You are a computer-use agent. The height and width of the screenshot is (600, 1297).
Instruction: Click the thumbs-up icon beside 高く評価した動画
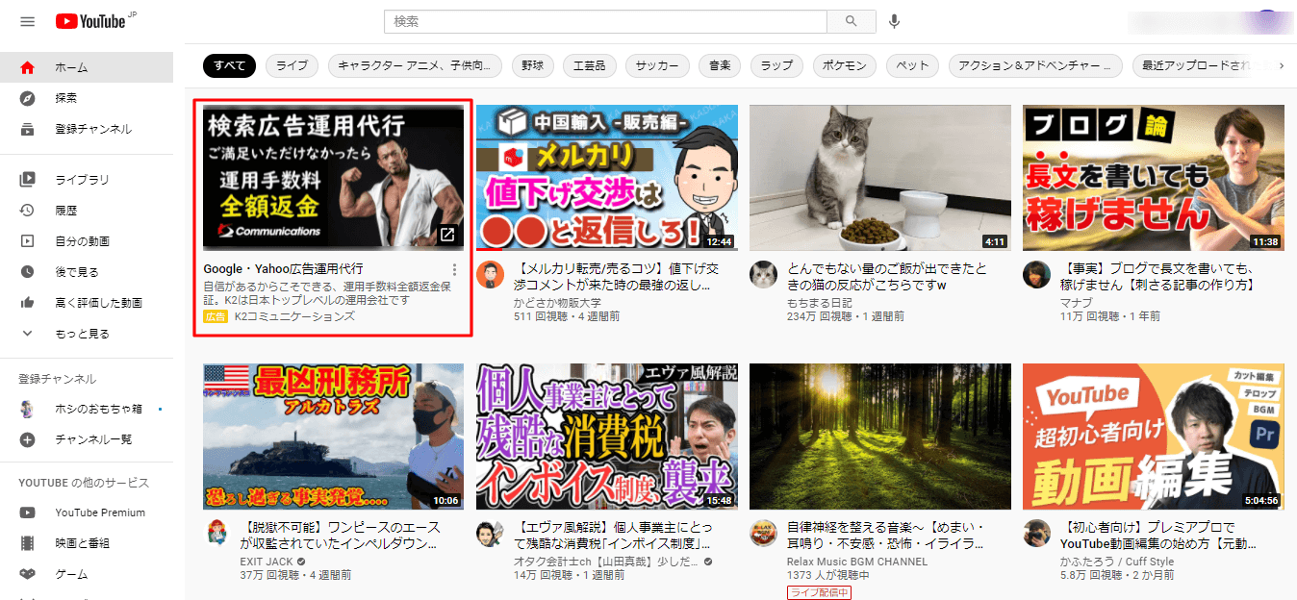pyautogui.click(x=27, y=303)
